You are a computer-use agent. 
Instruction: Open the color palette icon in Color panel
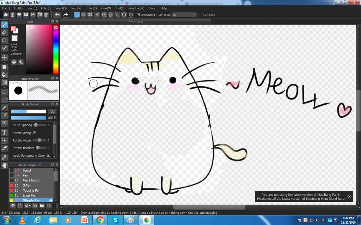14,62
